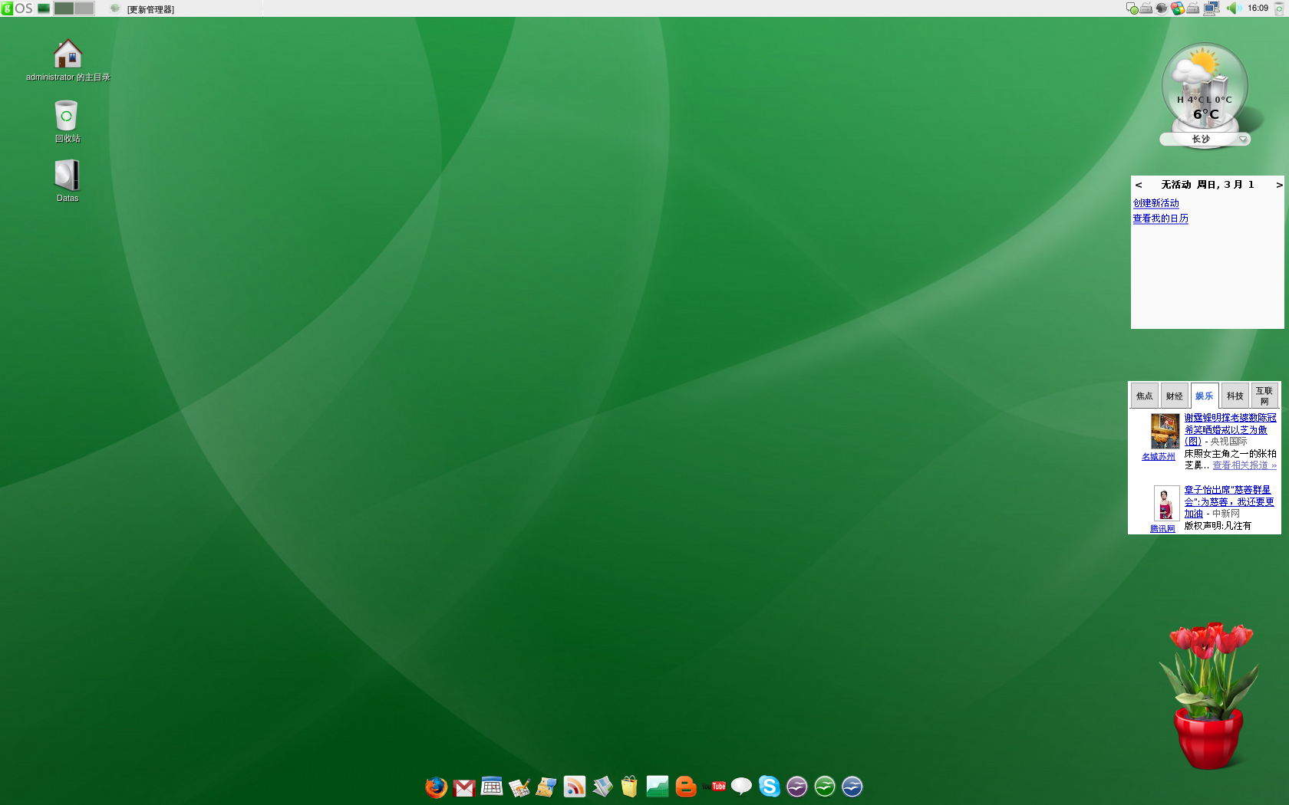The height and width of the screenshot is (805, 1289).
Task: Open the shopping bag dock icon
Action: (x=629, y=787)
